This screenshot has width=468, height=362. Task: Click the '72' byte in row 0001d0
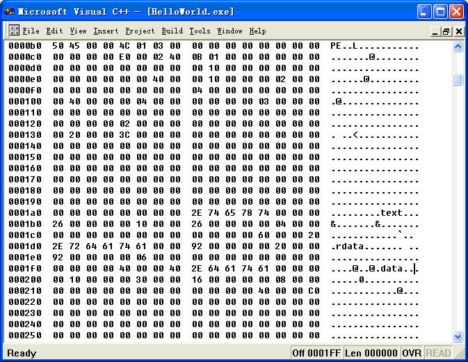click(x=74, y=246)
